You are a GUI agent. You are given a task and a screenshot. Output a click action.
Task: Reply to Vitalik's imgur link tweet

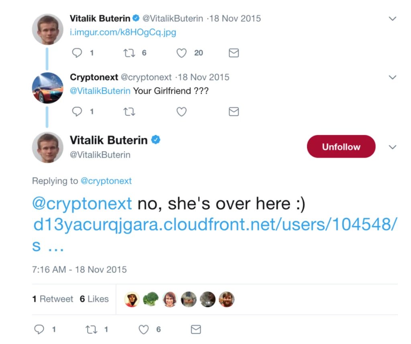point(77,53)
